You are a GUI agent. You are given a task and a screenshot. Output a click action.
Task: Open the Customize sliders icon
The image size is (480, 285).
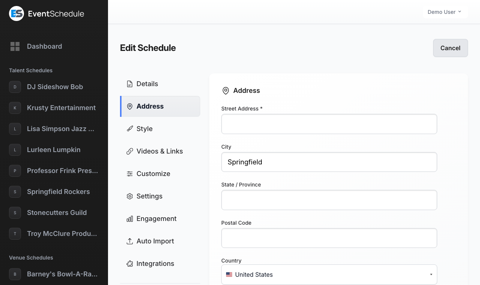coord(130,174)
